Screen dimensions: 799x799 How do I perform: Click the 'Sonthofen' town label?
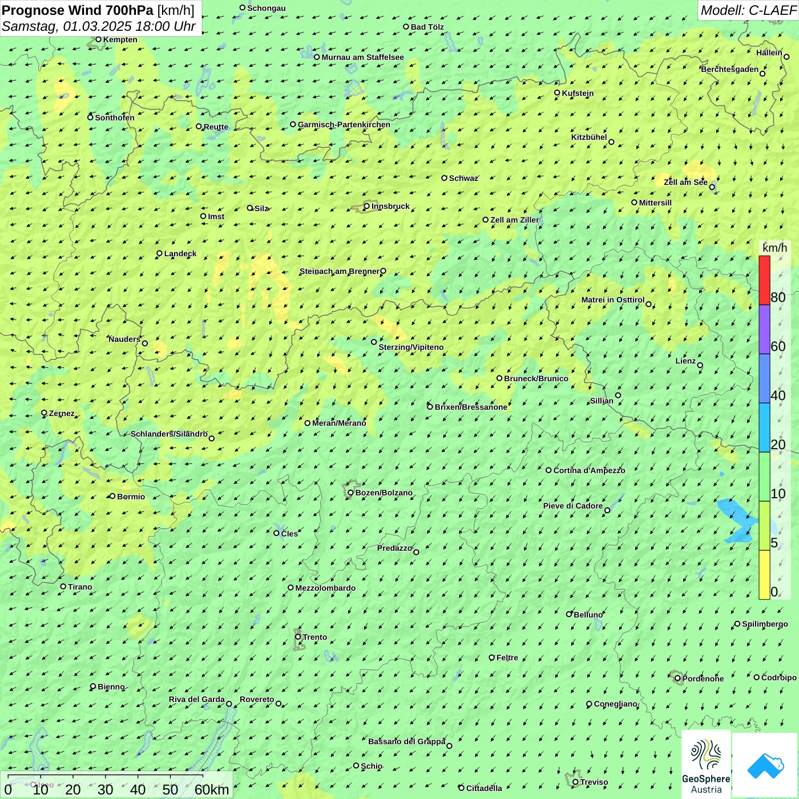pos(115,118)
